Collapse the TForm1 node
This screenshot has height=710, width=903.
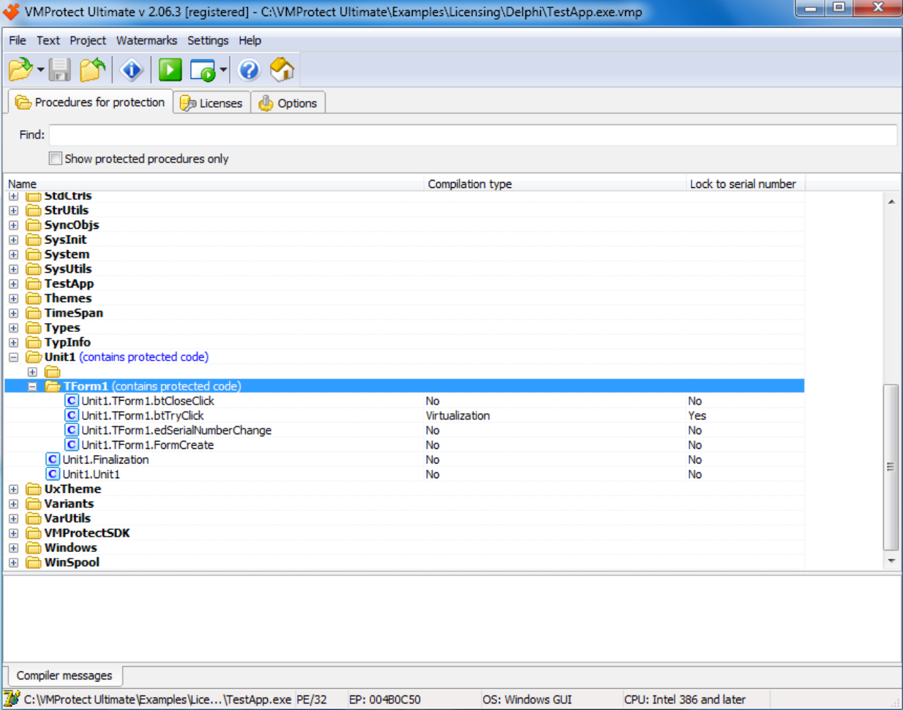pyautogui.click(x=32, y=386)
